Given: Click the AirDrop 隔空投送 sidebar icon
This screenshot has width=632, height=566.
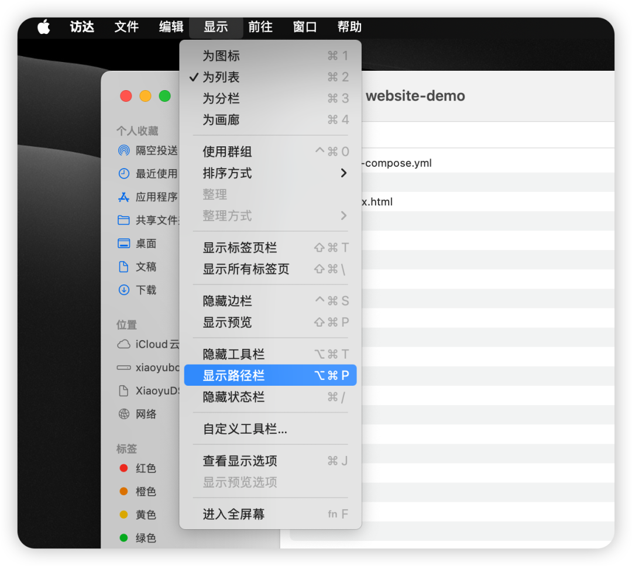Looking at the screenshot, I should (x=123, y=151).
